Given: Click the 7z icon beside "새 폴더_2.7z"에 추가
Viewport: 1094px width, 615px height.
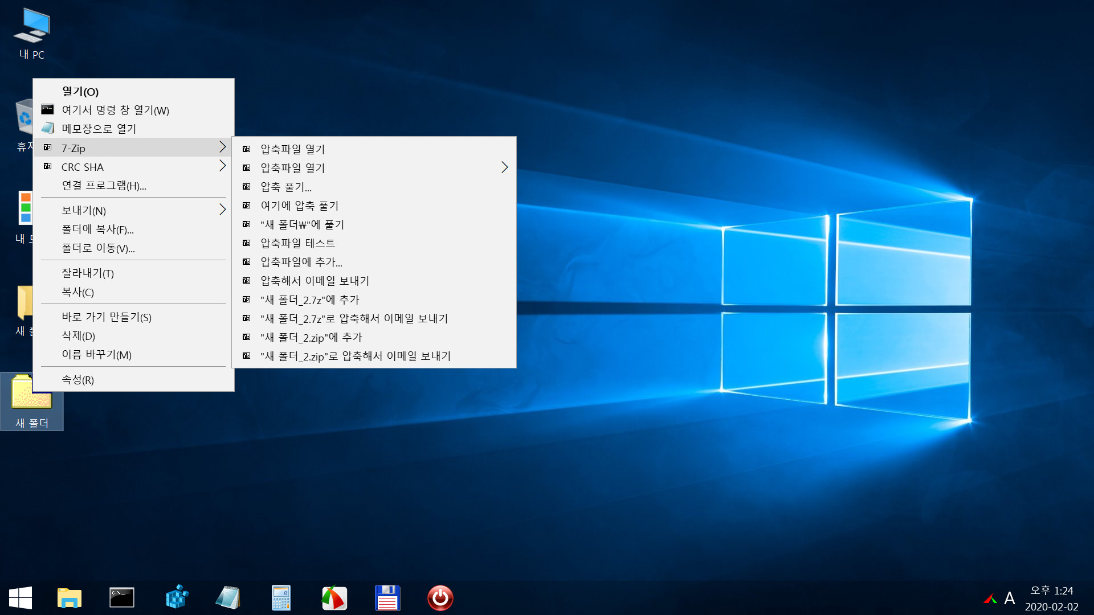Looking at the screenshot, I should pyautogui.click(x=247, y=300).
